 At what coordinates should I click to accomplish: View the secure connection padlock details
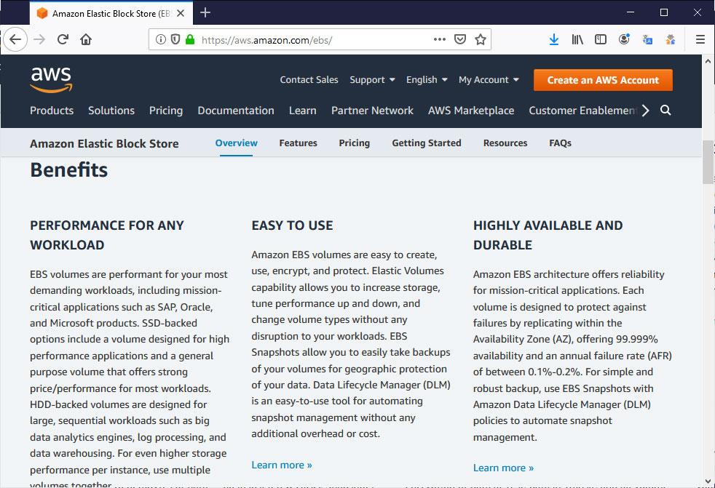click(x=190, y=40)
